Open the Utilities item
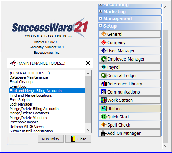 pyautogui.click(x=130, y=108)
